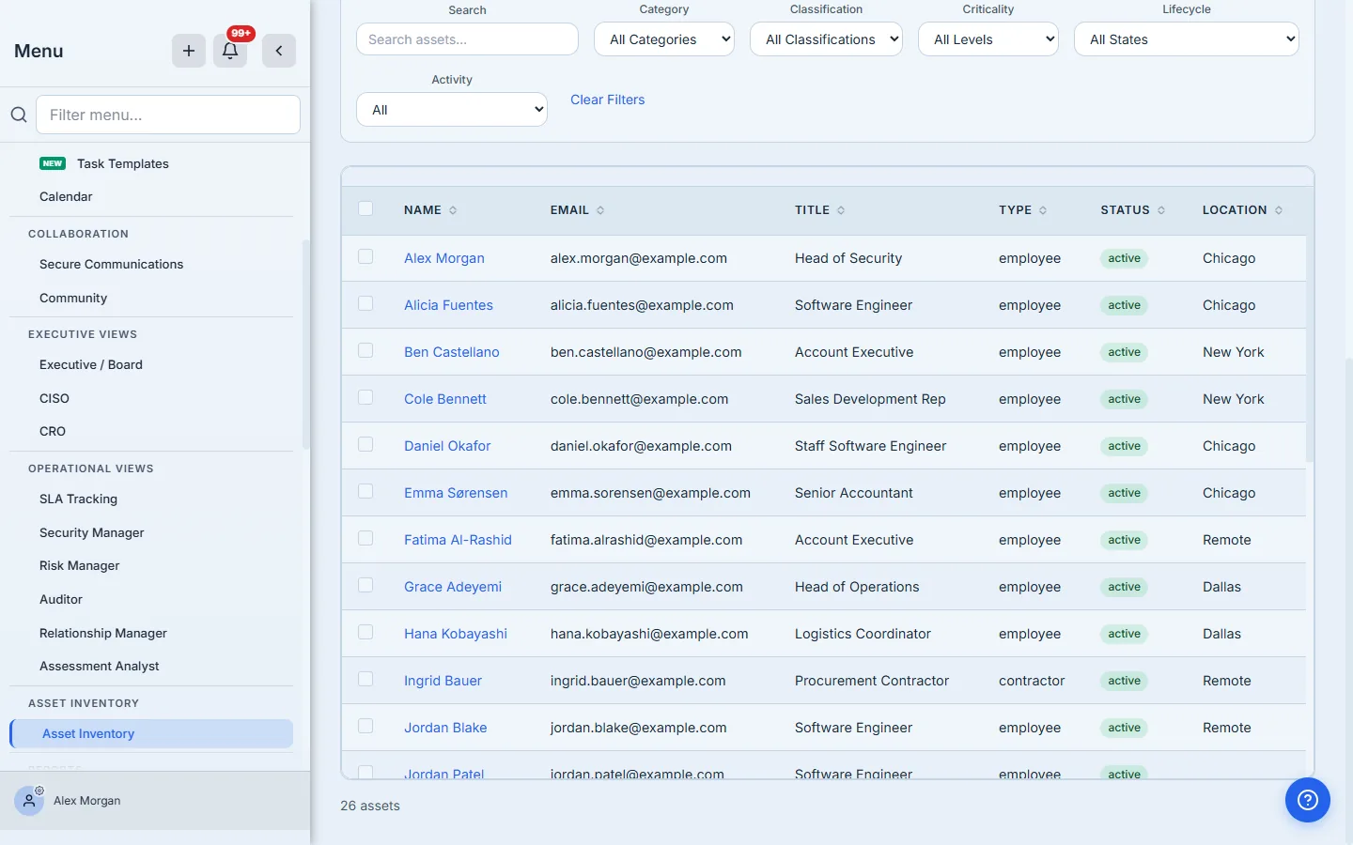The image size is (1353, 845).
Task: Open the Alicia Fuentes name link
Action: point(448,305)
